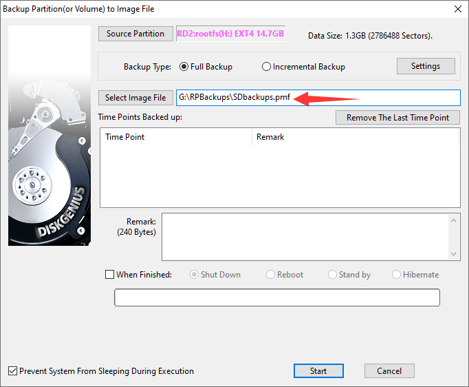Click inside the Remark text box
This screenshot has height=387, width=469.
pos(304,237)
